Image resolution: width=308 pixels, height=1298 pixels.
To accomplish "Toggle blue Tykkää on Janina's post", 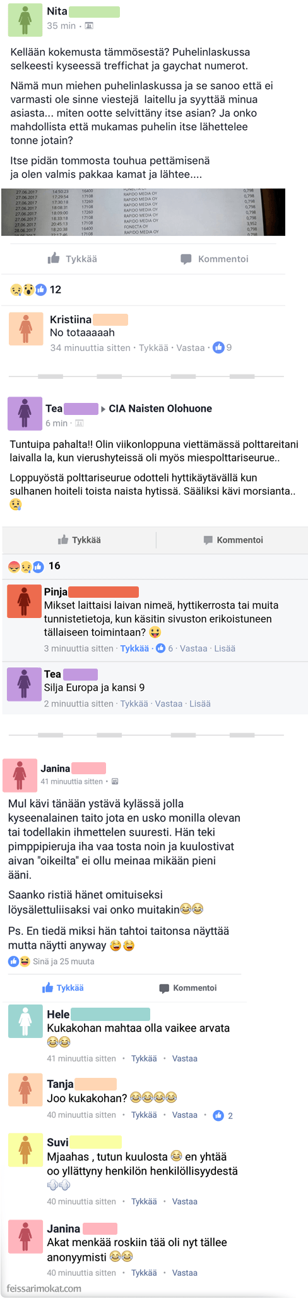I will click(63, 988).
